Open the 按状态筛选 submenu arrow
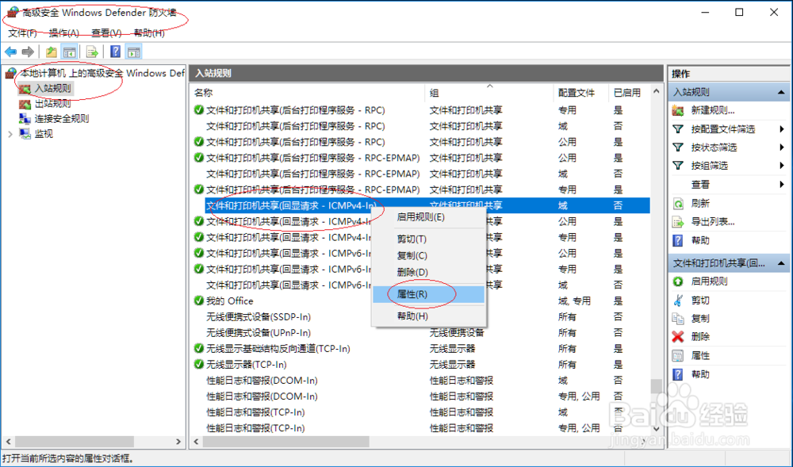This screenshot has height=467, width=793. 783,147
